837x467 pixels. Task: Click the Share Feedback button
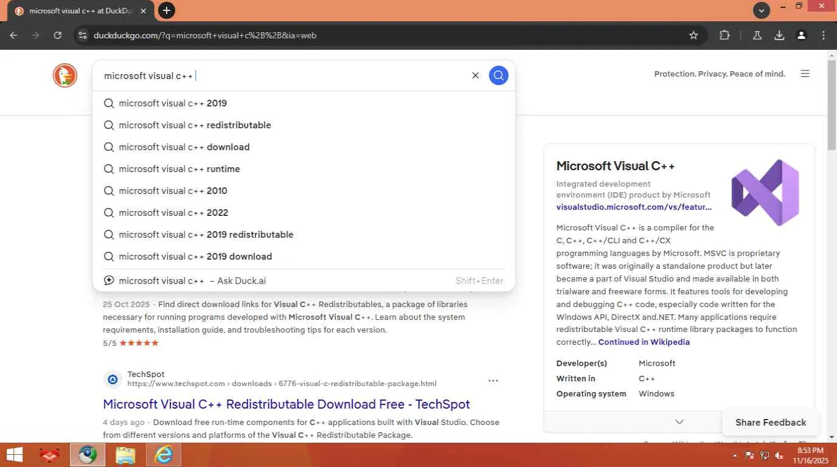(771, 423)
